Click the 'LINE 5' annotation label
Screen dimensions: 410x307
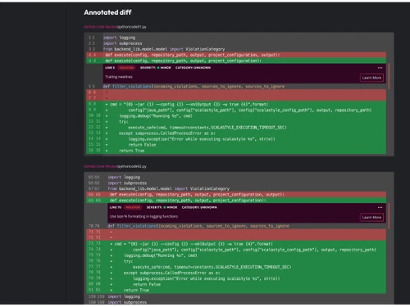(110, 68)
